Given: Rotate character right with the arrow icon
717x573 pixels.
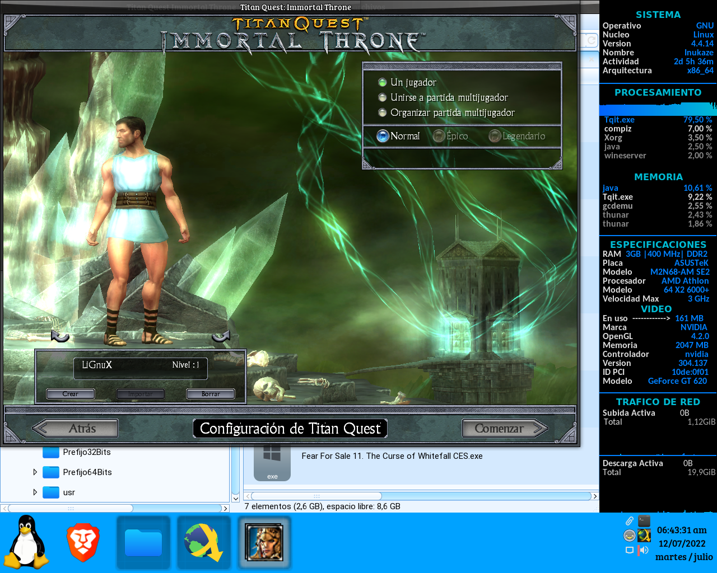Looking at the screenshot, I should (x=221, y=336).
